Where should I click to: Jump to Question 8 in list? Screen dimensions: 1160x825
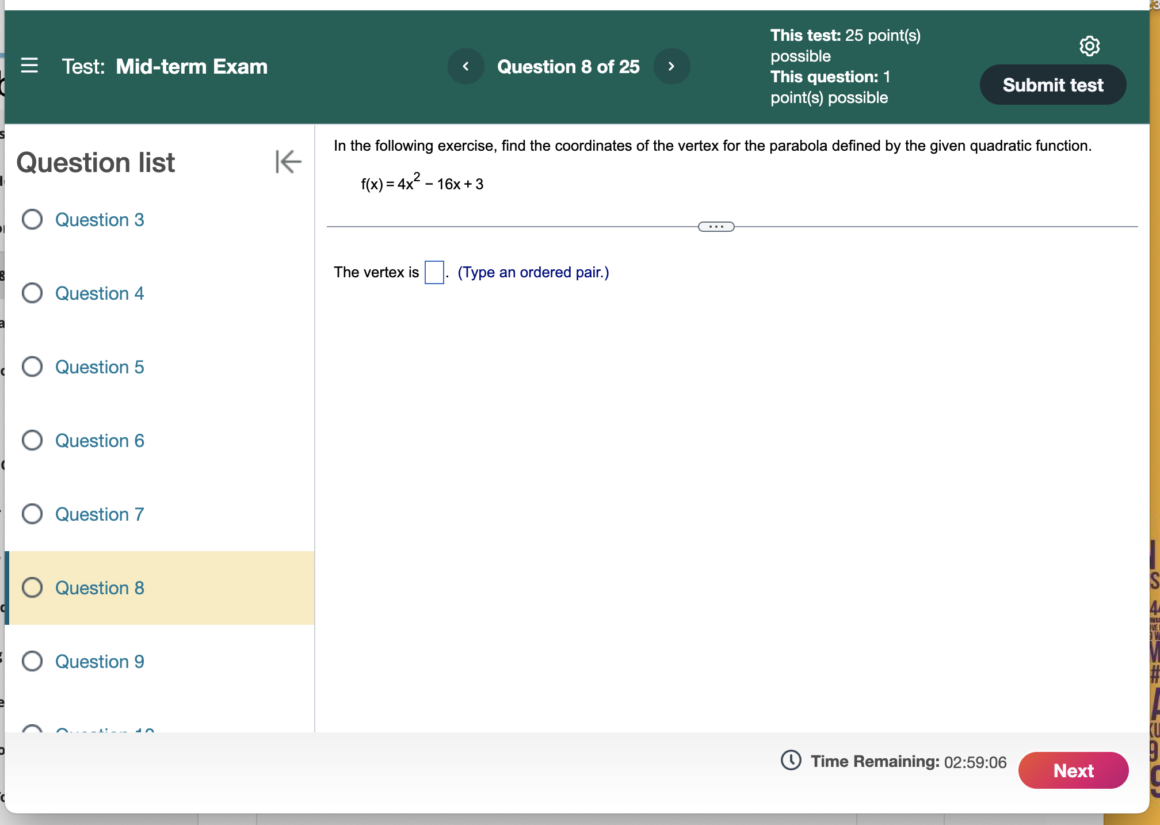pos(100,588)
